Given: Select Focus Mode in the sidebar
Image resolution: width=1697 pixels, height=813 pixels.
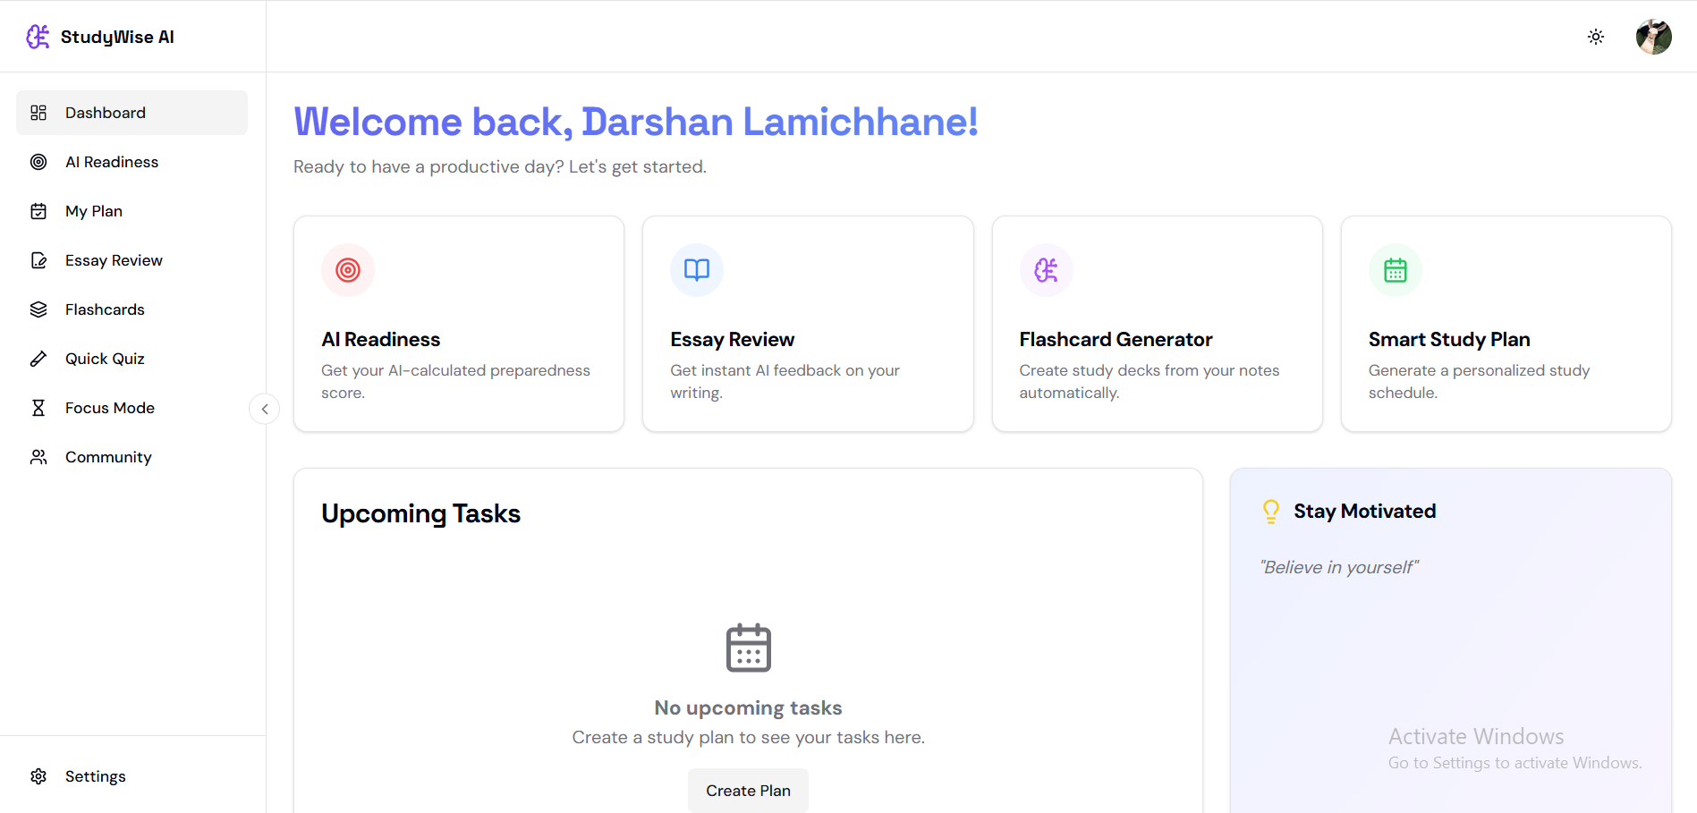Looking at the screenshot, I should coord(132,408).
